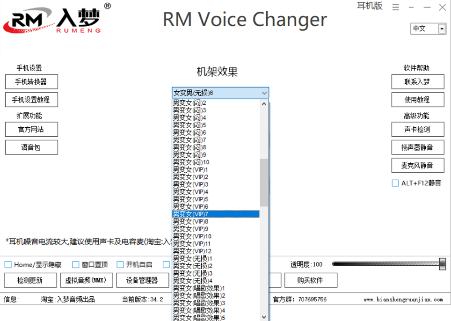
Task: Choose 男变女(闷)5 effect
Action: (x=216, y=125)
